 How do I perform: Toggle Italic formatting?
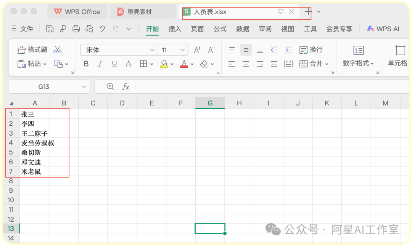coord(100,64)
